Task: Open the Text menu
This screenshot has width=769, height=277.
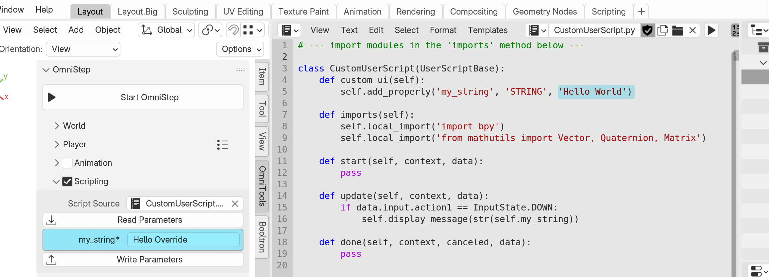Action: (349, 30)
